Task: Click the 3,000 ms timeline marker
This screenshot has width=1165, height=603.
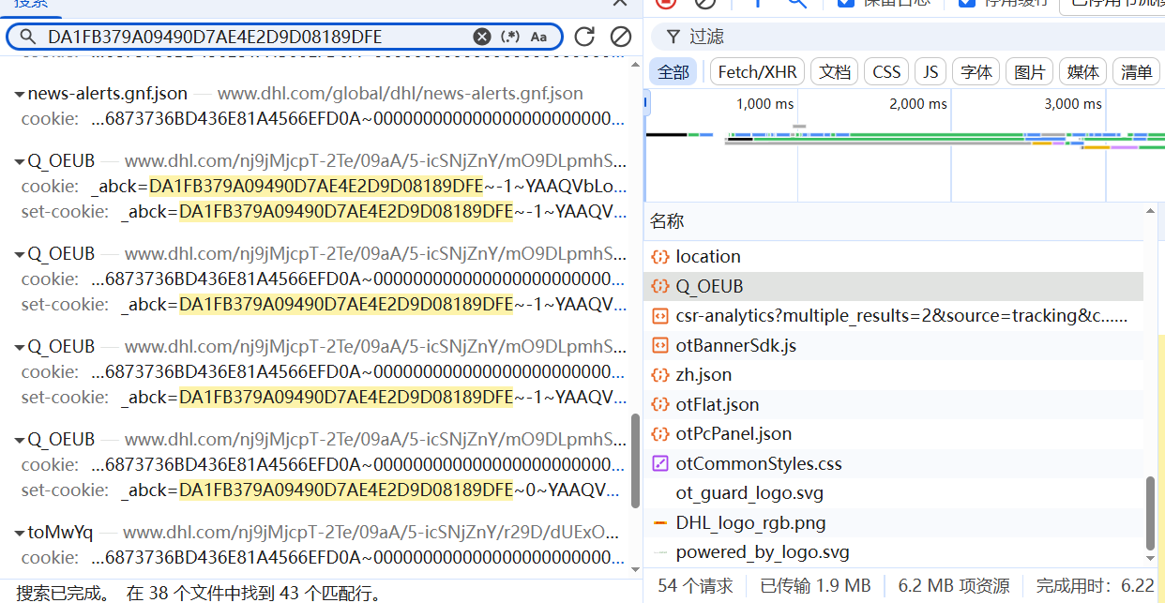Action: tap(1073, 104)
